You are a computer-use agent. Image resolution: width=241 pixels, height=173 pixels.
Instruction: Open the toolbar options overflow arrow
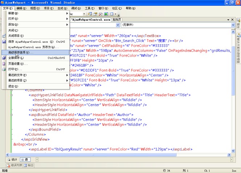click(x=118, y=15)
